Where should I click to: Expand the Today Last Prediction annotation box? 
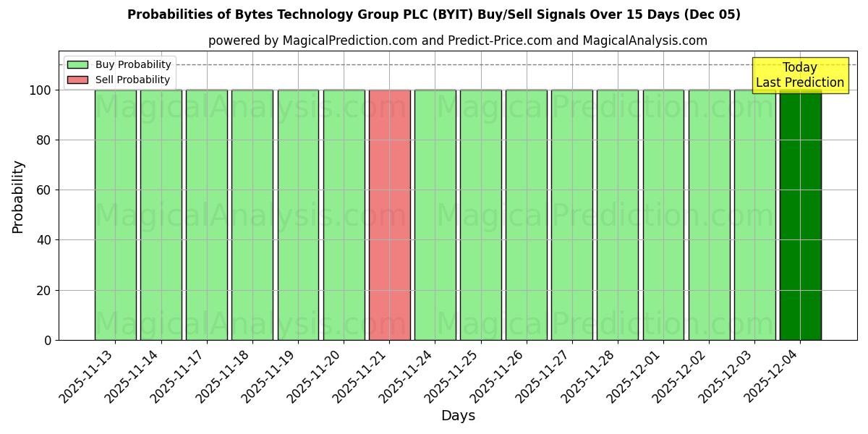[x=799, y=75]
